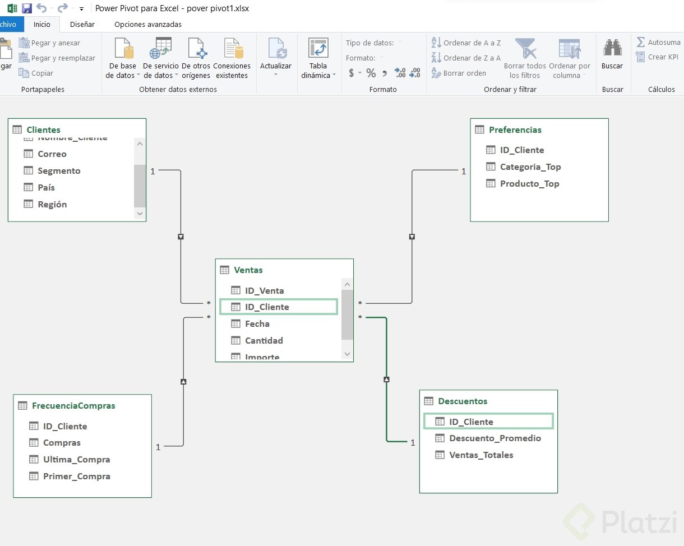684x546 pixels.
Task: Open the Buscar binoculars tool
Action: (x=612, y=54)
